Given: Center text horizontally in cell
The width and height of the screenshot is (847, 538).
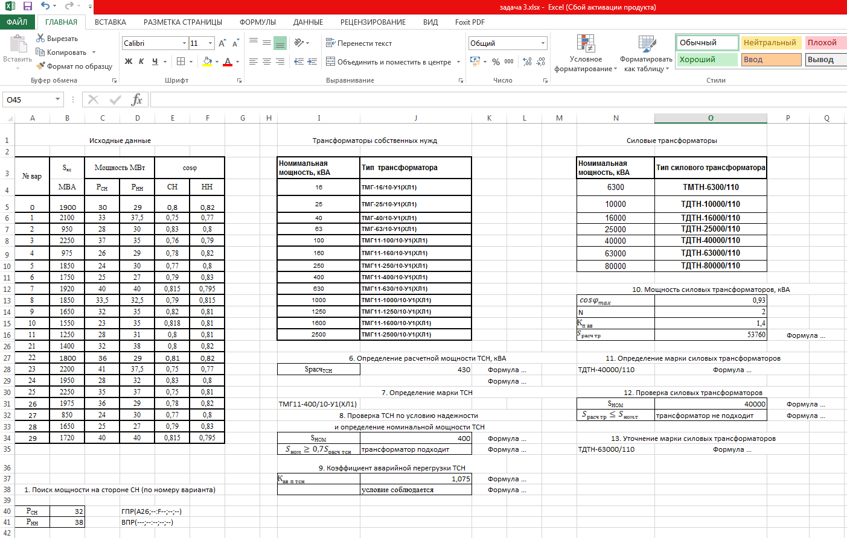Looking at the screenshot, I should (x=266, y=62).
